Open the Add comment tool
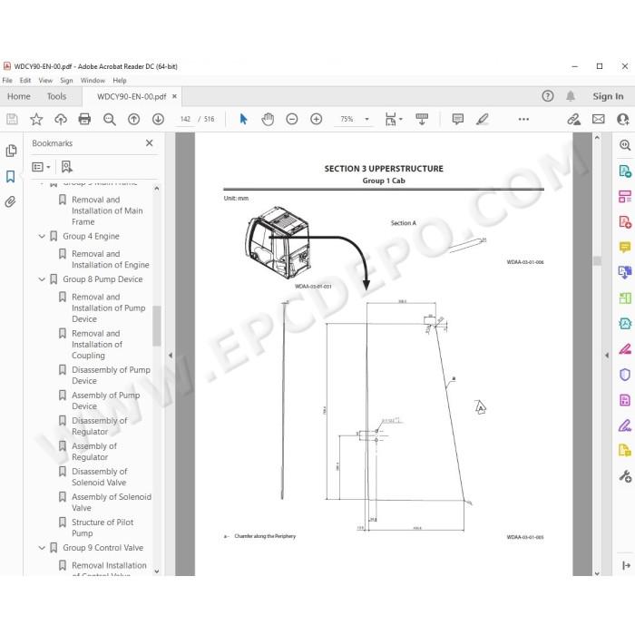This screenshot has width=635, height=635. click(x=457, y=119)
